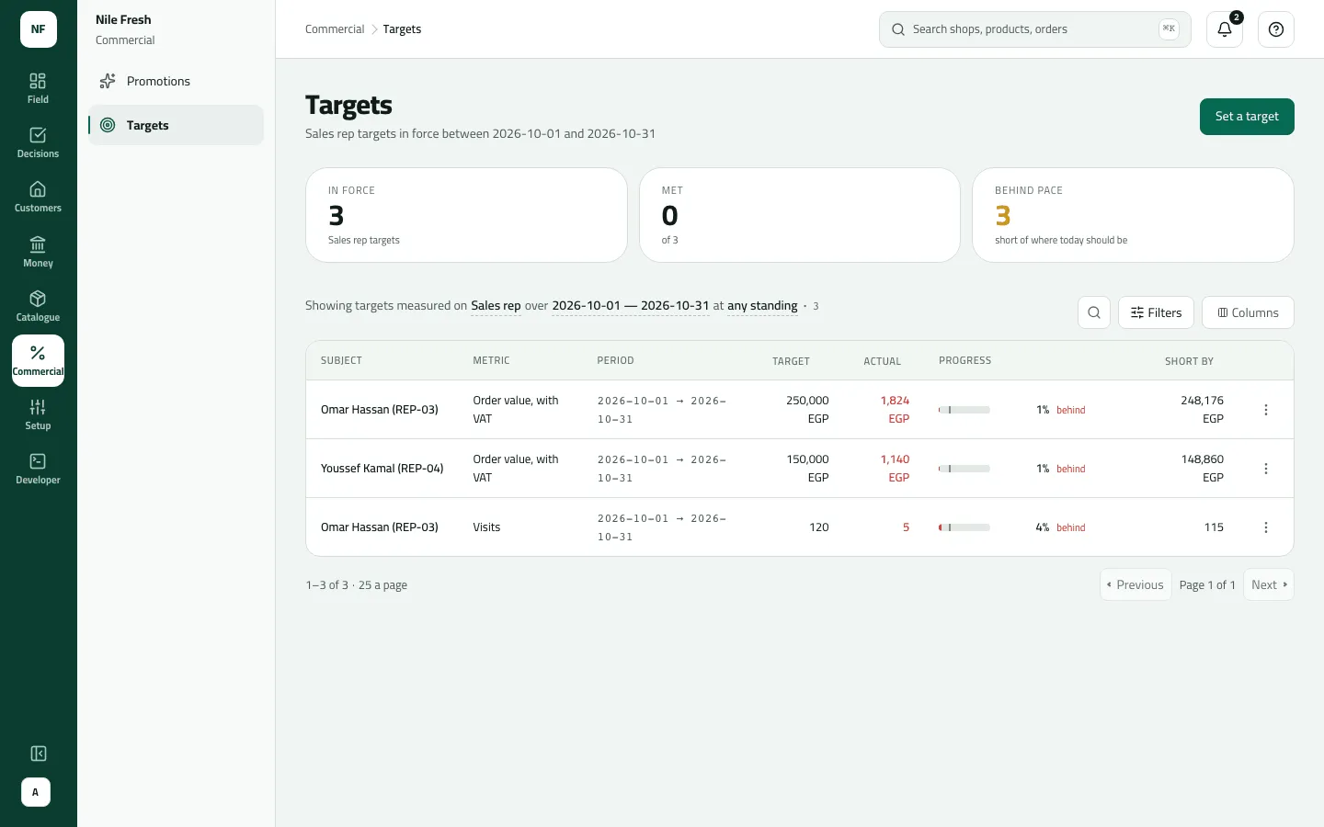
Task: Open the Field section in sidebar
Action: tap(38, 88)
